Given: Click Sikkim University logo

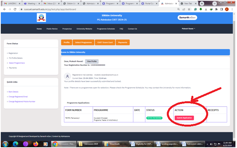Looking at the screenshot, I should [41, 18].
